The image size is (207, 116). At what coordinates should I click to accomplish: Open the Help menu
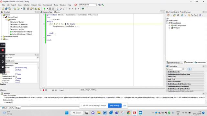[x=69, y=5]
